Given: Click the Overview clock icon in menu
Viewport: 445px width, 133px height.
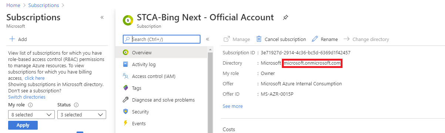Looking at the screenshot, I should tap(125, 52).
